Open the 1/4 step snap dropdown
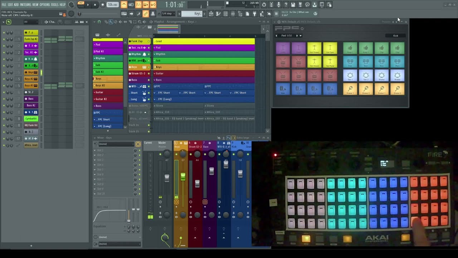The height and width of the screenshot is (258, 458). click(168, 14)
